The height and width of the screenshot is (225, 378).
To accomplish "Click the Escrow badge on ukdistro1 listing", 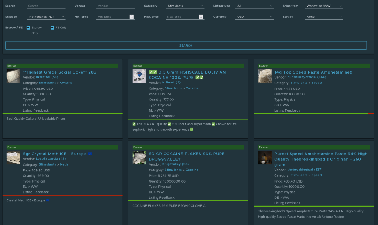I will click(62, 66).
